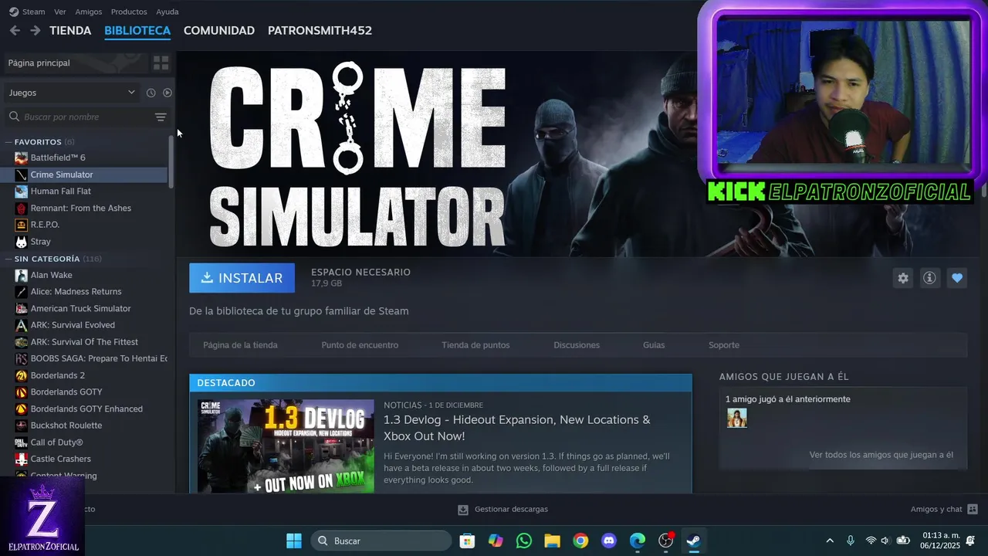Open Soporte link
988x556 pixels.
[x=724, y=345]
